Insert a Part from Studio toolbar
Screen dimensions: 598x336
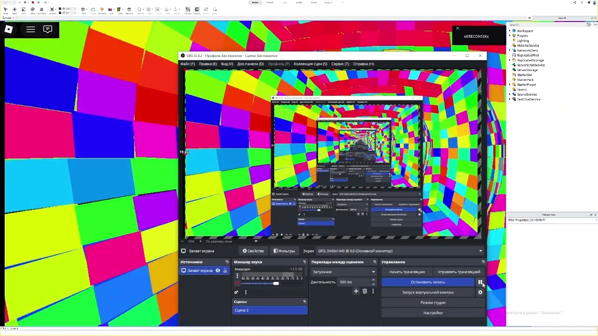pyautogui.click(x=83, y=10)
